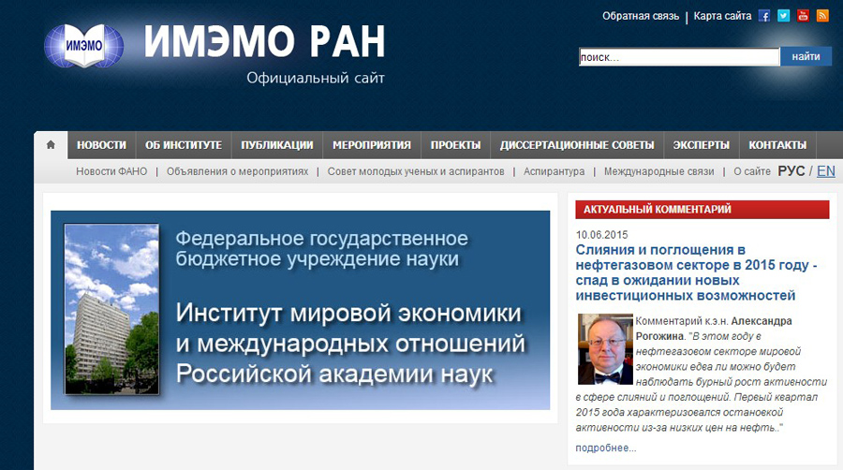
Task: Click the commentator portrait photo
Action: [x=605, y=349]
